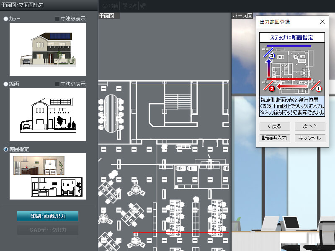Enable 寸法線表示 checkbox for 線画
The width and height of the screenshot is (335, 251).
[58, 84]
